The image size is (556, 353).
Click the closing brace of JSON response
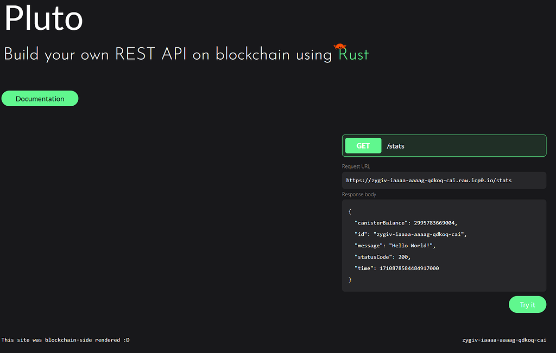pos(350,280)
